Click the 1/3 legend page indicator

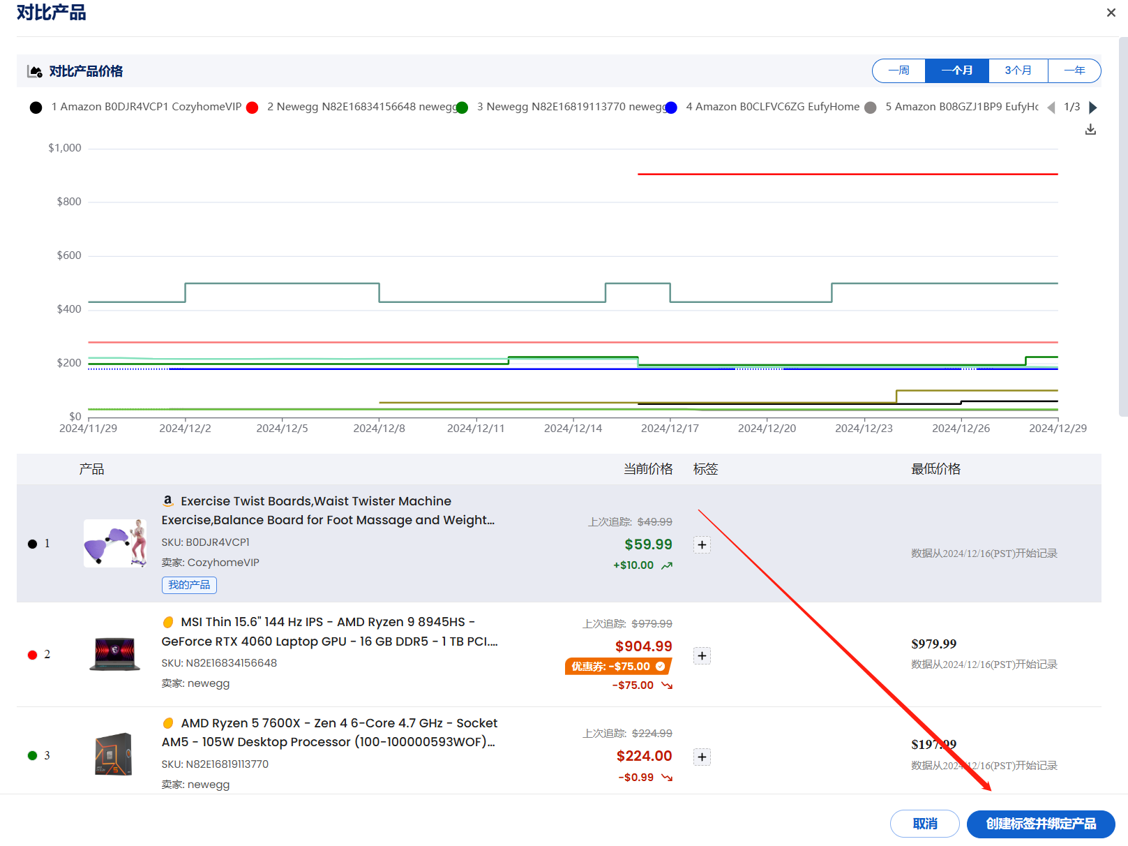pos(1071,107)
